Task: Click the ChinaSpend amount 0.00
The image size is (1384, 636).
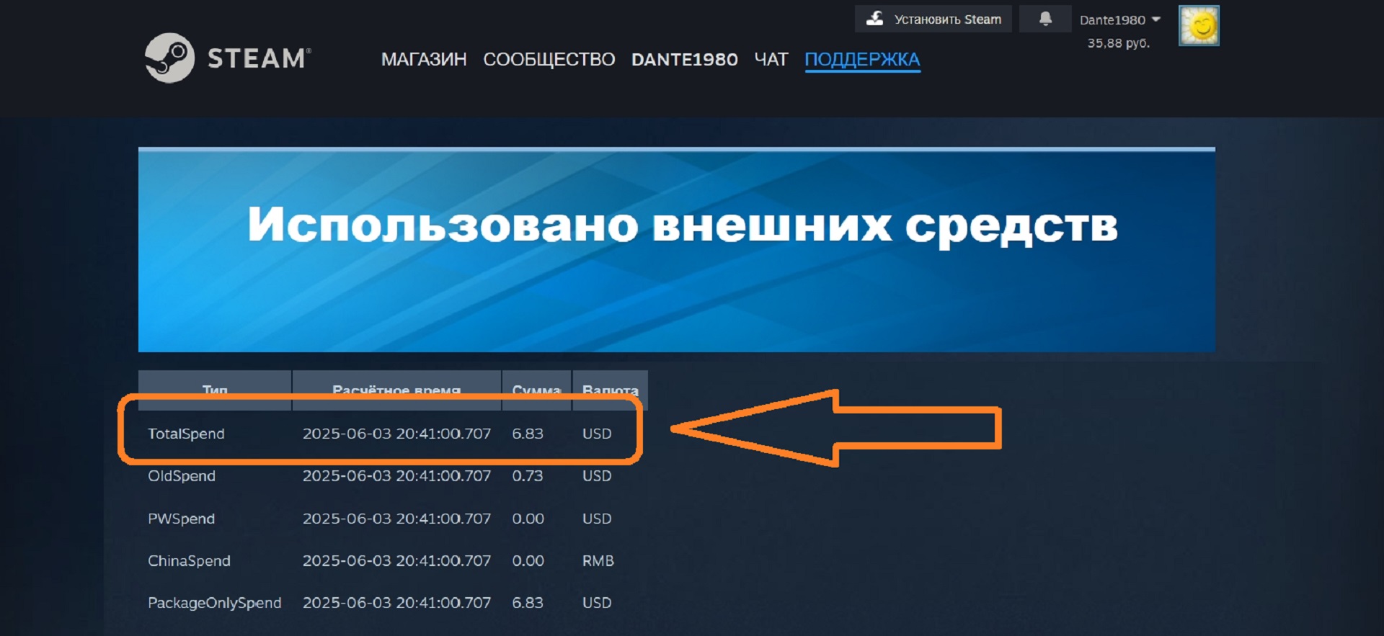Action: click(x=528, y=560)
